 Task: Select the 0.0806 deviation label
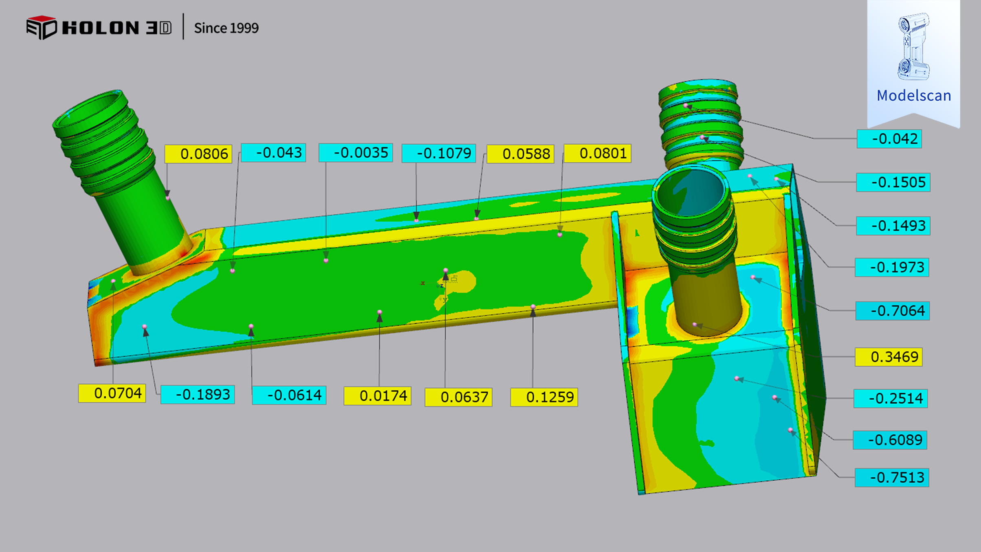click(x=198, y=154)
